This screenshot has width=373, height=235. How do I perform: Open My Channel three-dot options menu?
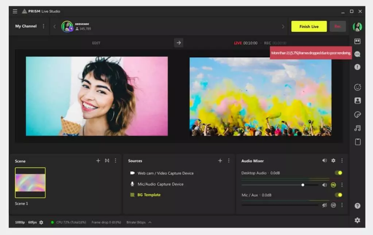pyautogui.click(x=44, y=26)
